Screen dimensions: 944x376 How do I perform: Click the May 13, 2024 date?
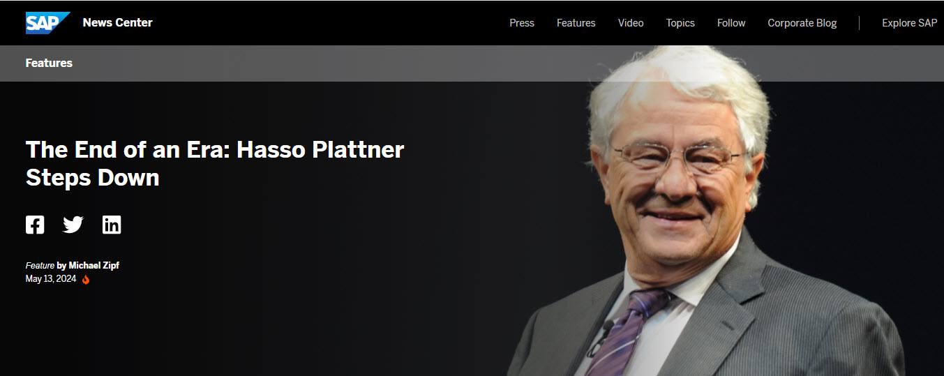[51, 279]
